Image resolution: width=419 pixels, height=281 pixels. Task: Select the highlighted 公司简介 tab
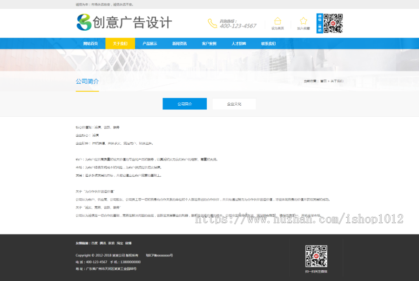coord(184,104)
